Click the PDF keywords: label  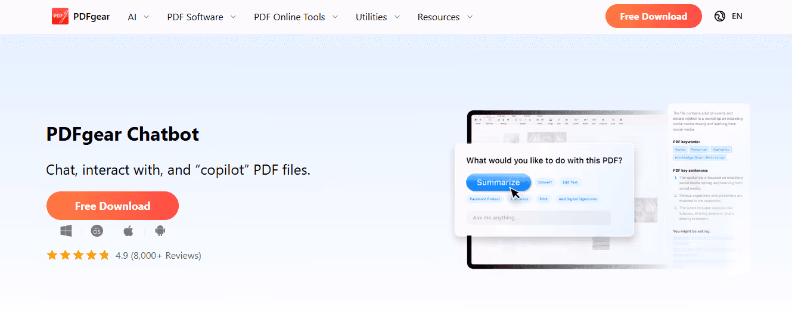685,142
